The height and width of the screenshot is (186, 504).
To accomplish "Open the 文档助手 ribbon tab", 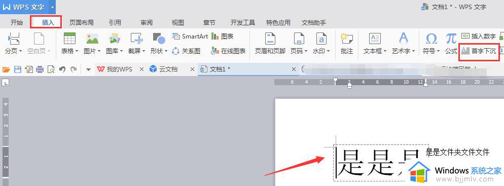I will (314, 22).
